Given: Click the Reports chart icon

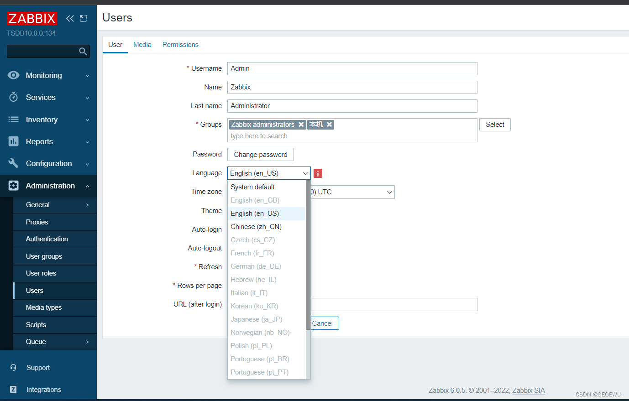Looking at the screenshot, I should 14,141.
